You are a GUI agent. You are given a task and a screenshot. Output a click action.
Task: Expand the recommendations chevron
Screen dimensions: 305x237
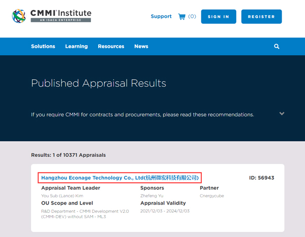pos(282,114)
